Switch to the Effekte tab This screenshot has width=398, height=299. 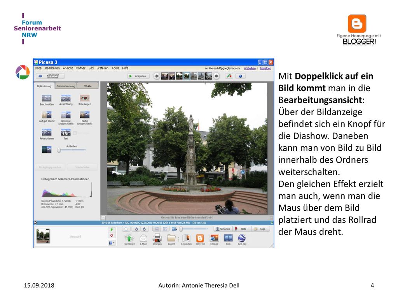87,86
